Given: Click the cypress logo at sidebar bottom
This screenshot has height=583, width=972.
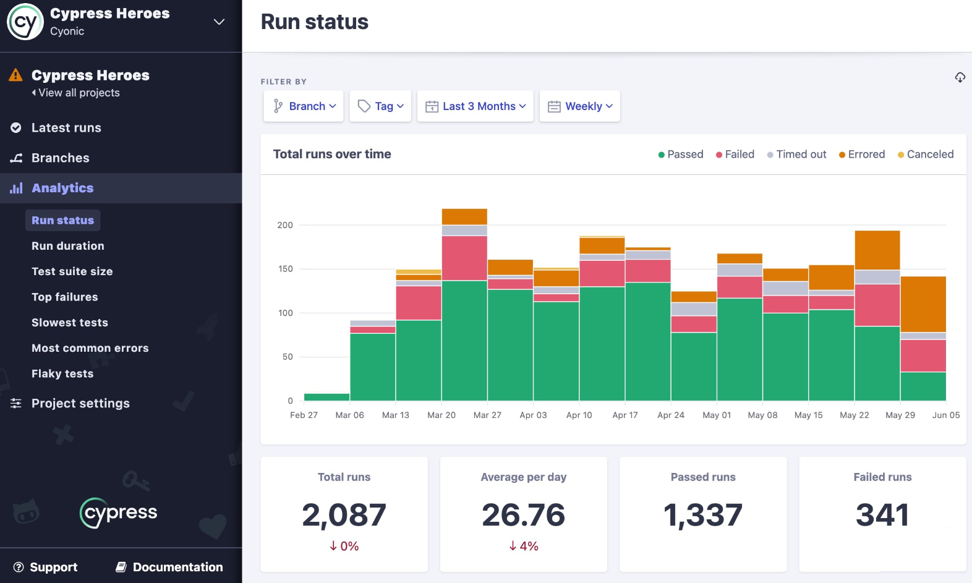Looking at the screenshot, I should point(119,513).
